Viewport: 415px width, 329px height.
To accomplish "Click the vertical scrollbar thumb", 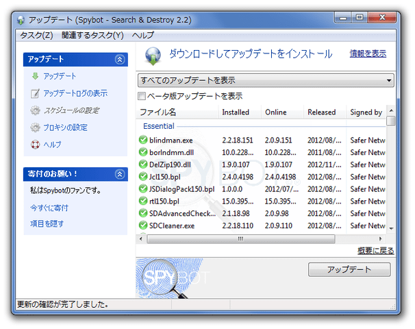I will 391,121.
